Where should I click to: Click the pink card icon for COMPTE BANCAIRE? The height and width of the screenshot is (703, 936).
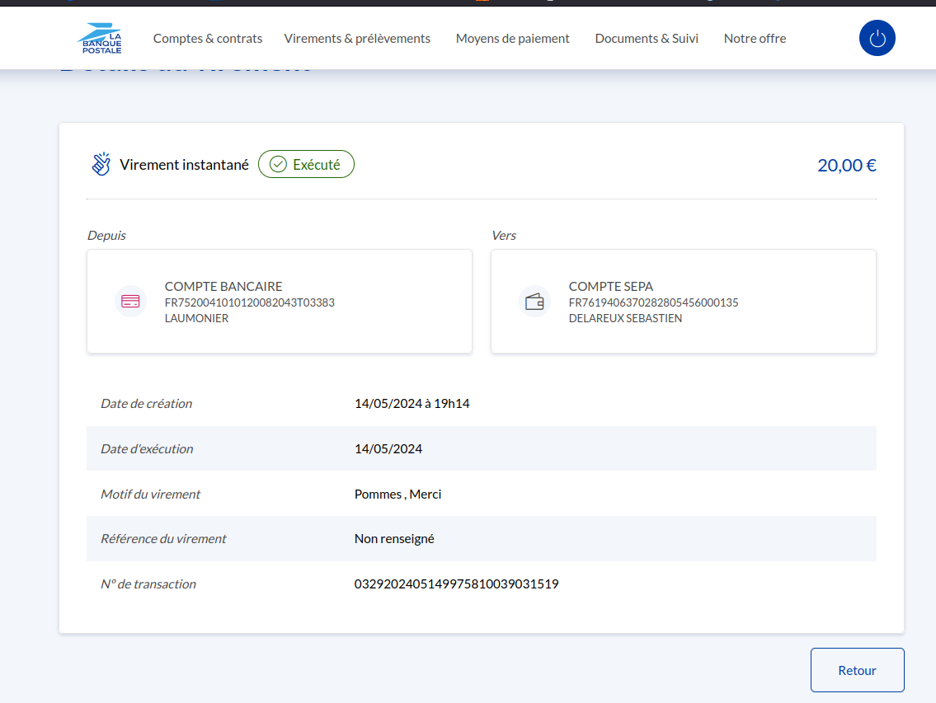[x=130, y=302]
